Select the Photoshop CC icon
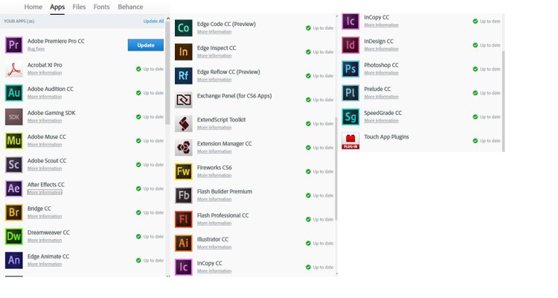Image resolution: width=558 pixels, height=298 pixels. tap(350, 69)
